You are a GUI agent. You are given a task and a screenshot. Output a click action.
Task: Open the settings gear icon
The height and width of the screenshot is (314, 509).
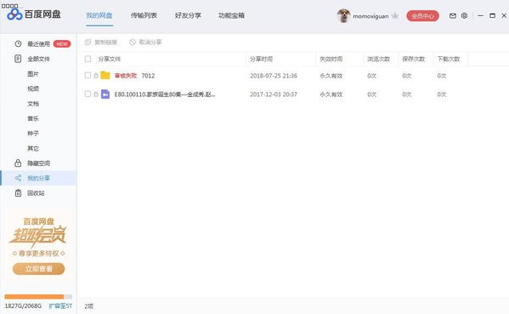pos(464,15)
